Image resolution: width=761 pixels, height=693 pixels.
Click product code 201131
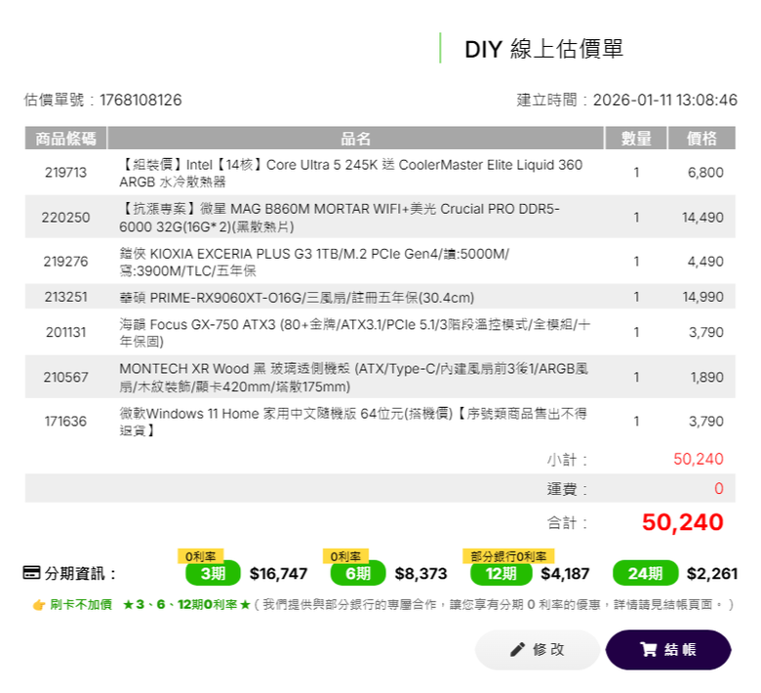[x=65, y=332]
